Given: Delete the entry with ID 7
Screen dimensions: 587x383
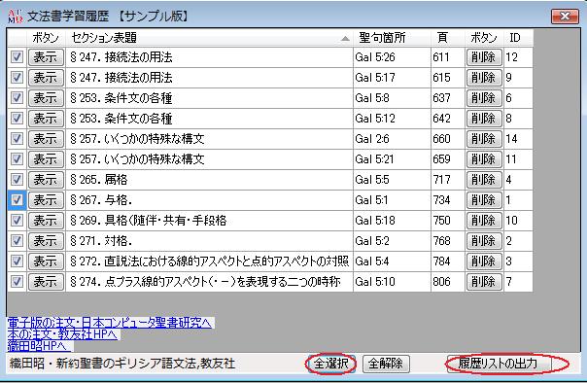Looking at the screenshot, I should coord(484,282).
